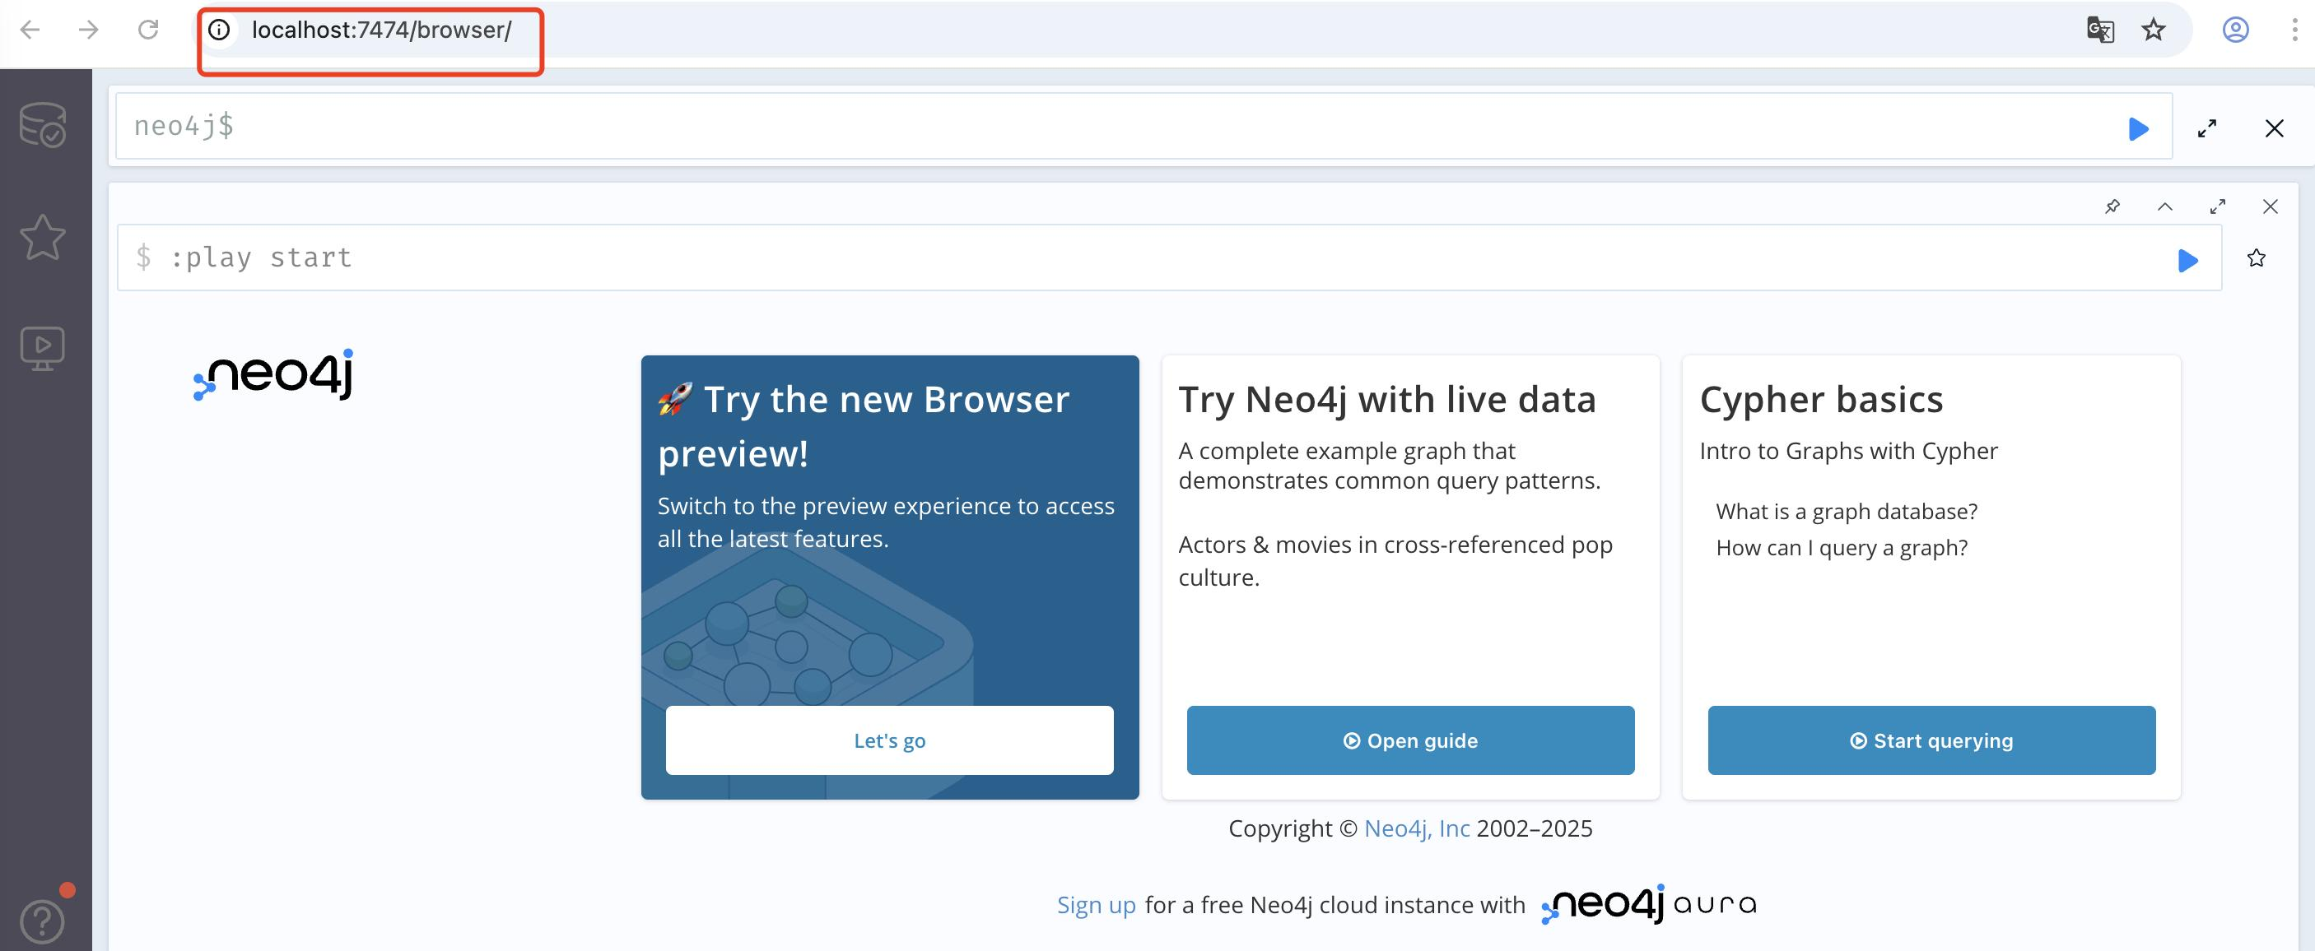Save :play start command as favorite
This screenshot has width=2315, height=951.
(x=2256, y=258)
